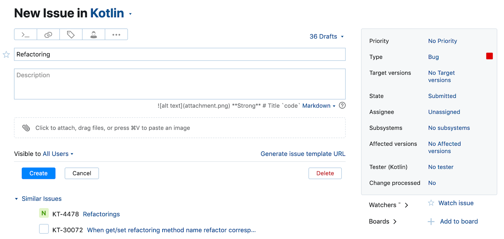
Task: Open the Markdown format dropdown
Action: click(319, 106)
